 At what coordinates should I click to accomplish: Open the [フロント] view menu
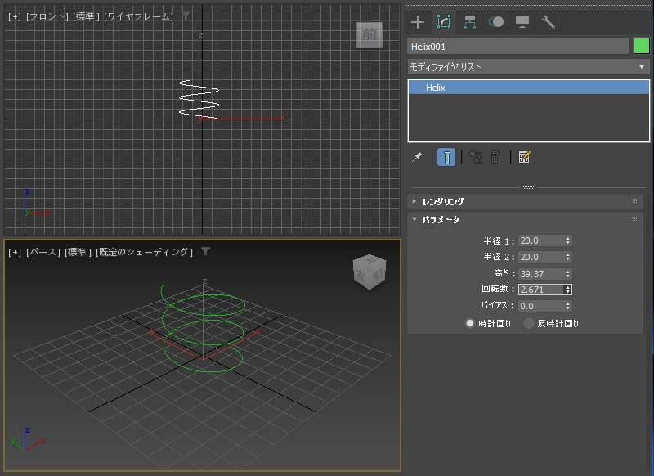[47, 16]
